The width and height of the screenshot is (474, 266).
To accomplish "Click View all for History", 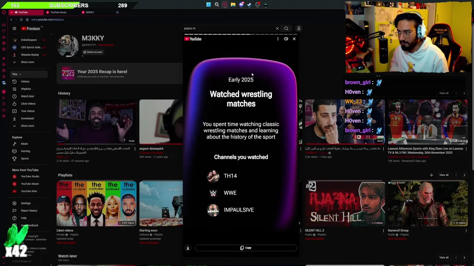I will (x=444, y=93).
